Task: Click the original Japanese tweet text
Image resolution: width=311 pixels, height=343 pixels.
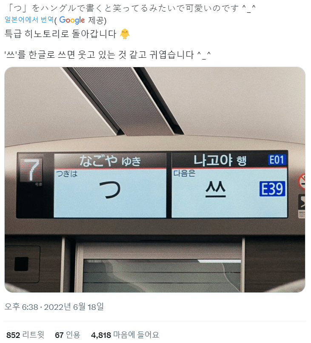Action: pos(131,8)
